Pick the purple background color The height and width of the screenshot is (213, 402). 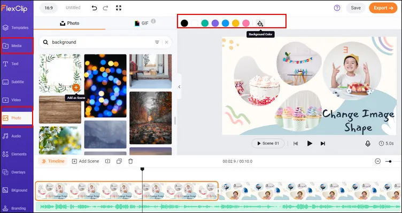(x=215, y=23)
